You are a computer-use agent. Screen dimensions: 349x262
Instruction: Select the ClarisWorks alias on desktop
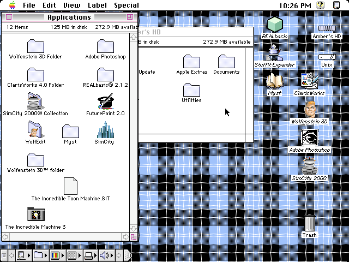(x=309, y=81)
